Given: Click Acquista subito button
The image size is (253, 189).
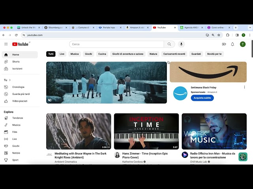Looking at the screenshot, I should tap(202, 98).
